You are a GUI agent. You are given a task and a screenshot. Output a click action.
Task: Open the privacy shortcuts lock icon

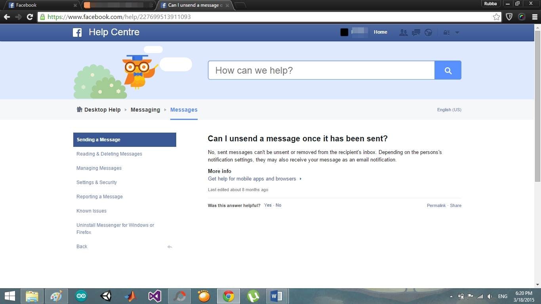click(446, 33)
